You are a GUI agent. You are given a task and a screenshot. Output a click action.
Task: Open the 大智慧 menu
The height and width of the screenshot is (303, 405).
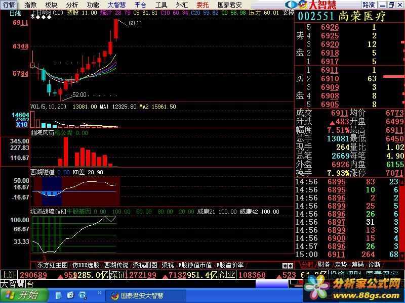click(116, 5)
